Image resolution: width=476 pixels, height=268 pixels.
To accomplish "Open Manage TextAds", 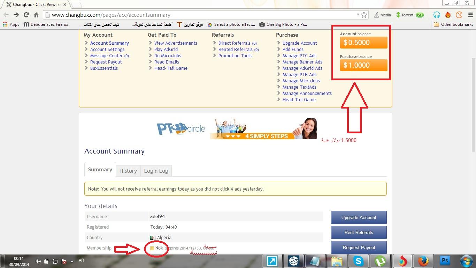I will click(299, 87).
